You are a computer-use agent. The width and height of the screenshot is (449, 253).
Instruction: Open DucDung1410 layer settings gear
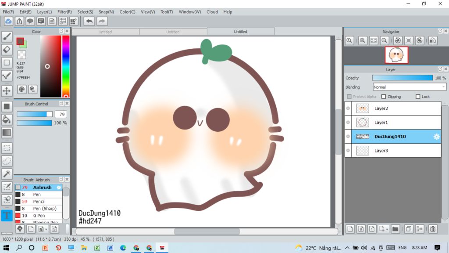436,137
